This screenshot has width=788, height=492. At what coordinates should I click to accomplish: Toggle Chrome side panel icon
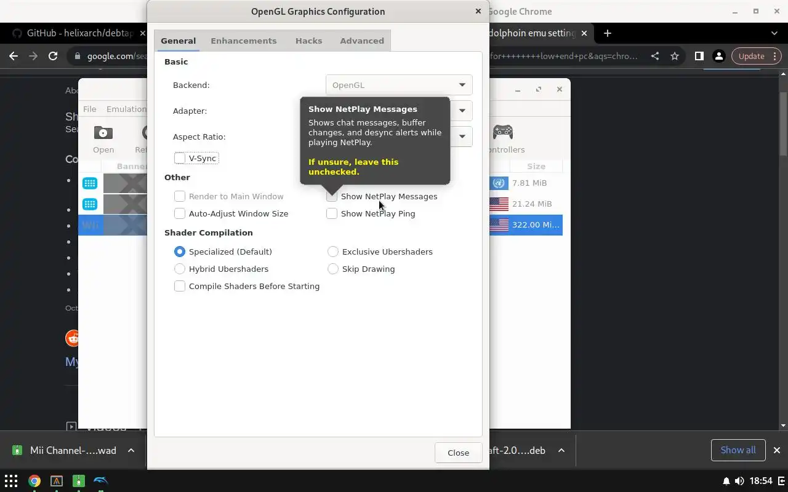point(699,56)
